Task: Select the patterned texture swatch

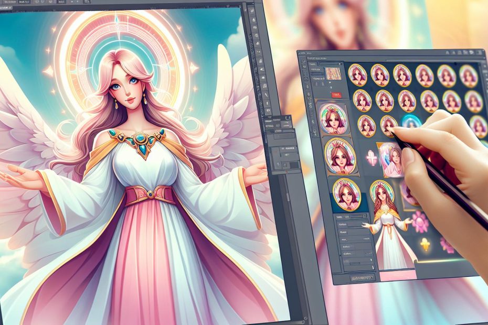Action: pyautogui.click(x=333, y=72)
